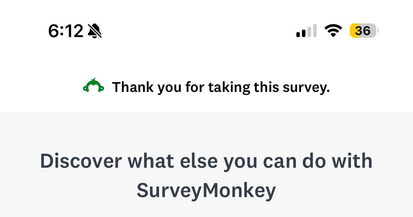Click "Thank you for taking this survey." text
The image size is (413, 217).
(221, 87)
